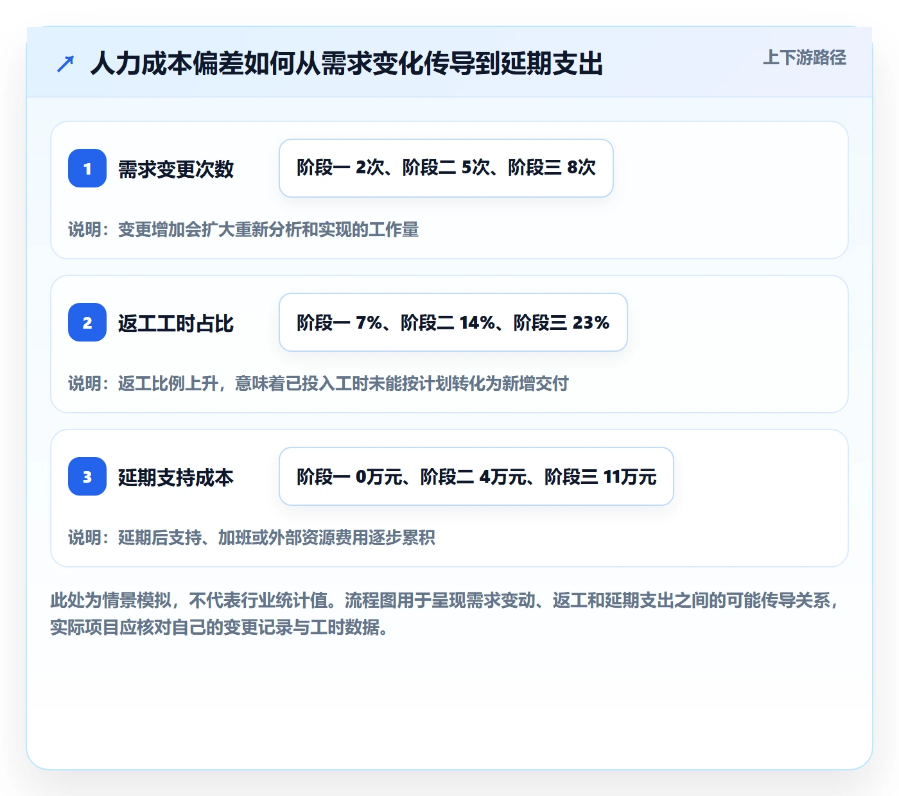The height and width of the screenshot is (796, 899).
Task: Click the note about 返工比例上升
Action: 319,383
